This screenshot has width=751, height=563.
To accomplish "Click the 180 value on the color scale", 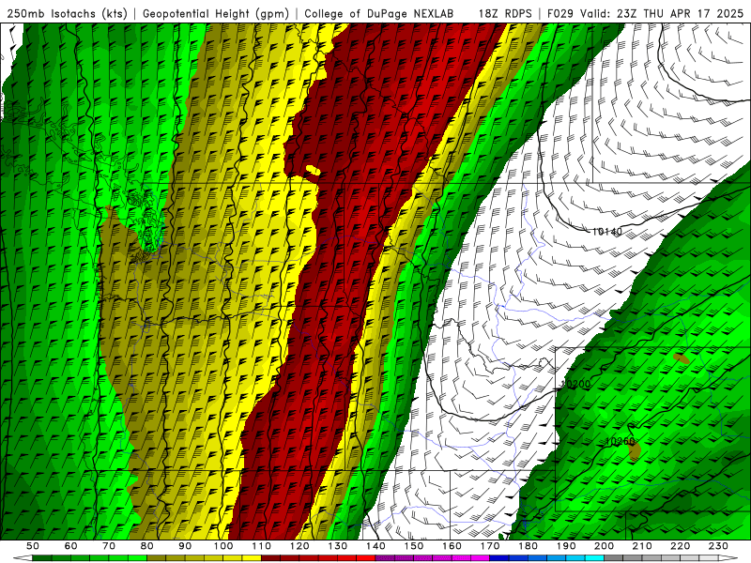I will coord(528,546).
